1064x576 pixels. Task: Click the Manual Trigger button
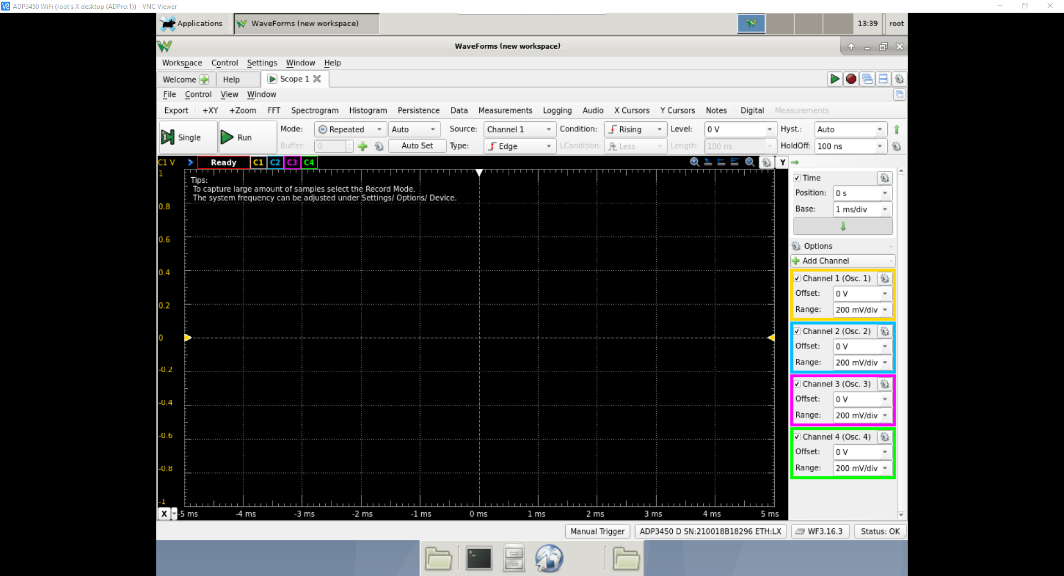pos(597,532)
